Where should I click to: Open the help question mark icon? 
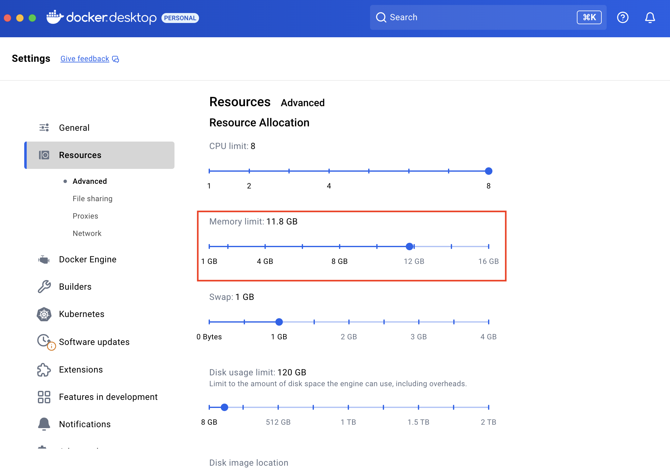tap(622, 17)
